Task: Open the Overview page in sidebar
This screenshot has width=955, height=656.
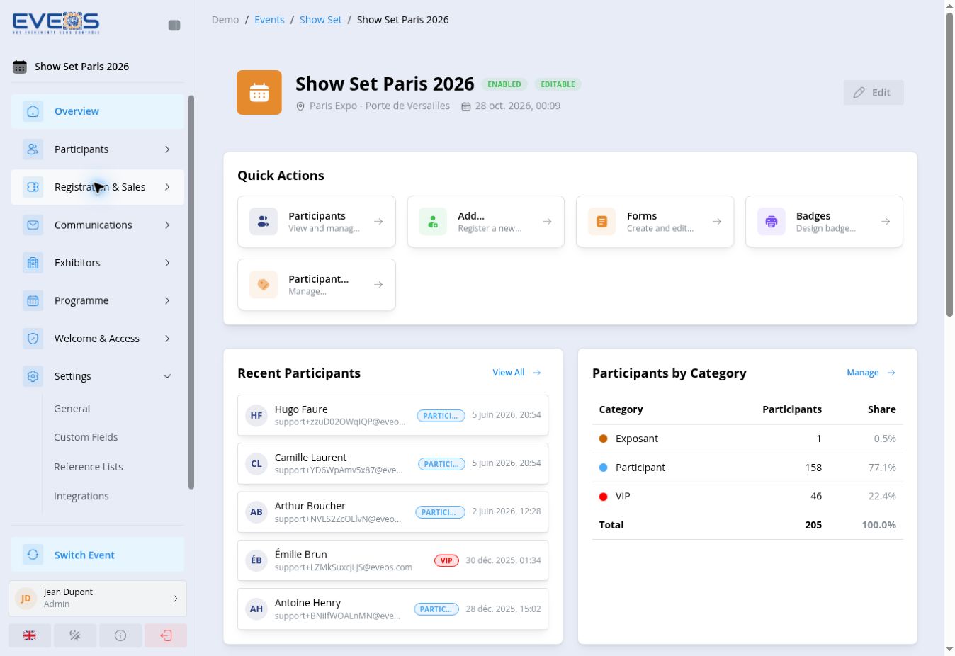Action: coord(98,111)
